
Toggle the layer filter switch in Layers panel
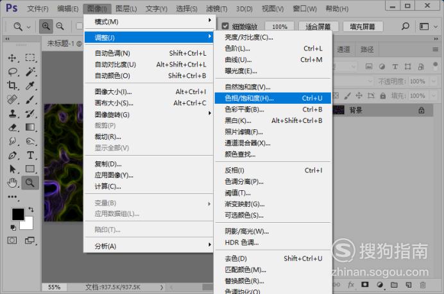pyautogui.click(x=435, y=65)
